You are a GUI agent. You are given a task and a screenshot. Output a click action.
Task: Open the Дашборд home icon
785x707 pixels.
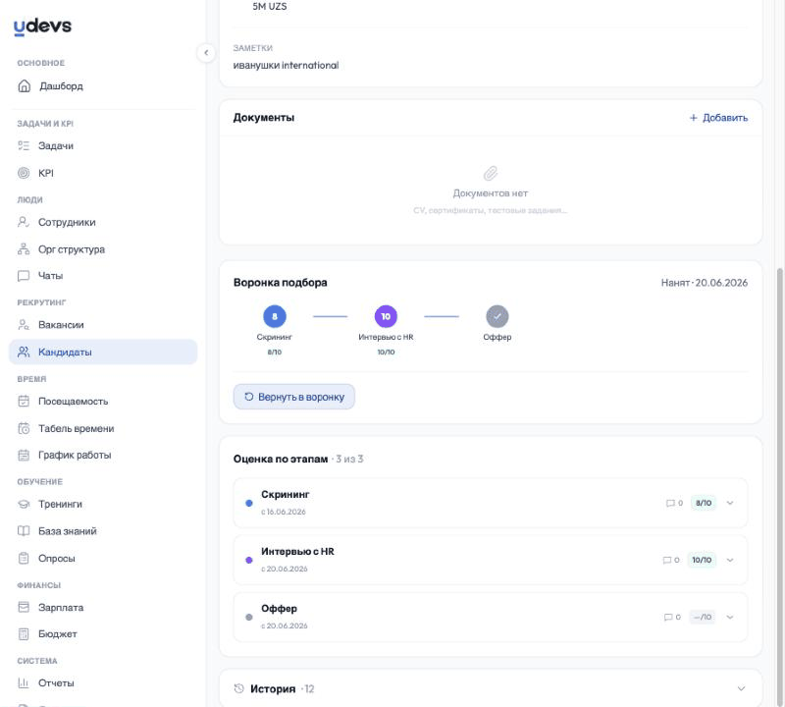[24, 85]
